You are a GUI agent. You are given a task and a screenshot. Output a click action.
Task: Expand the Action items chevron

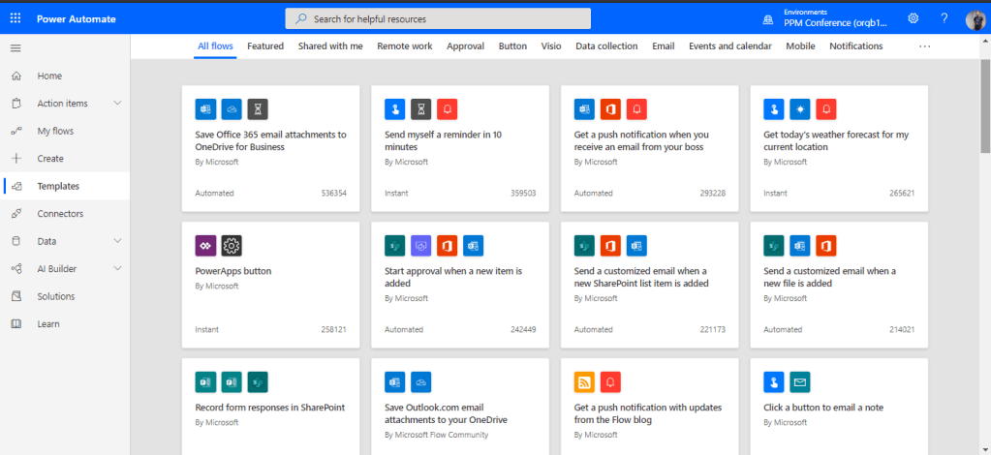pos(117,104)
